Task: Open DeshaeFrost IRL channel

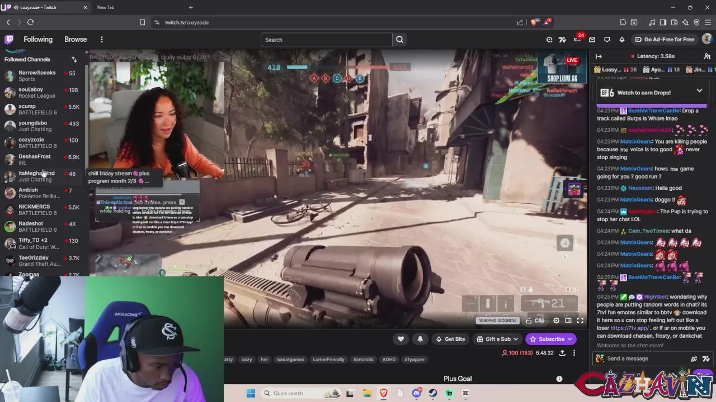Action: click(x=42, y=160)
